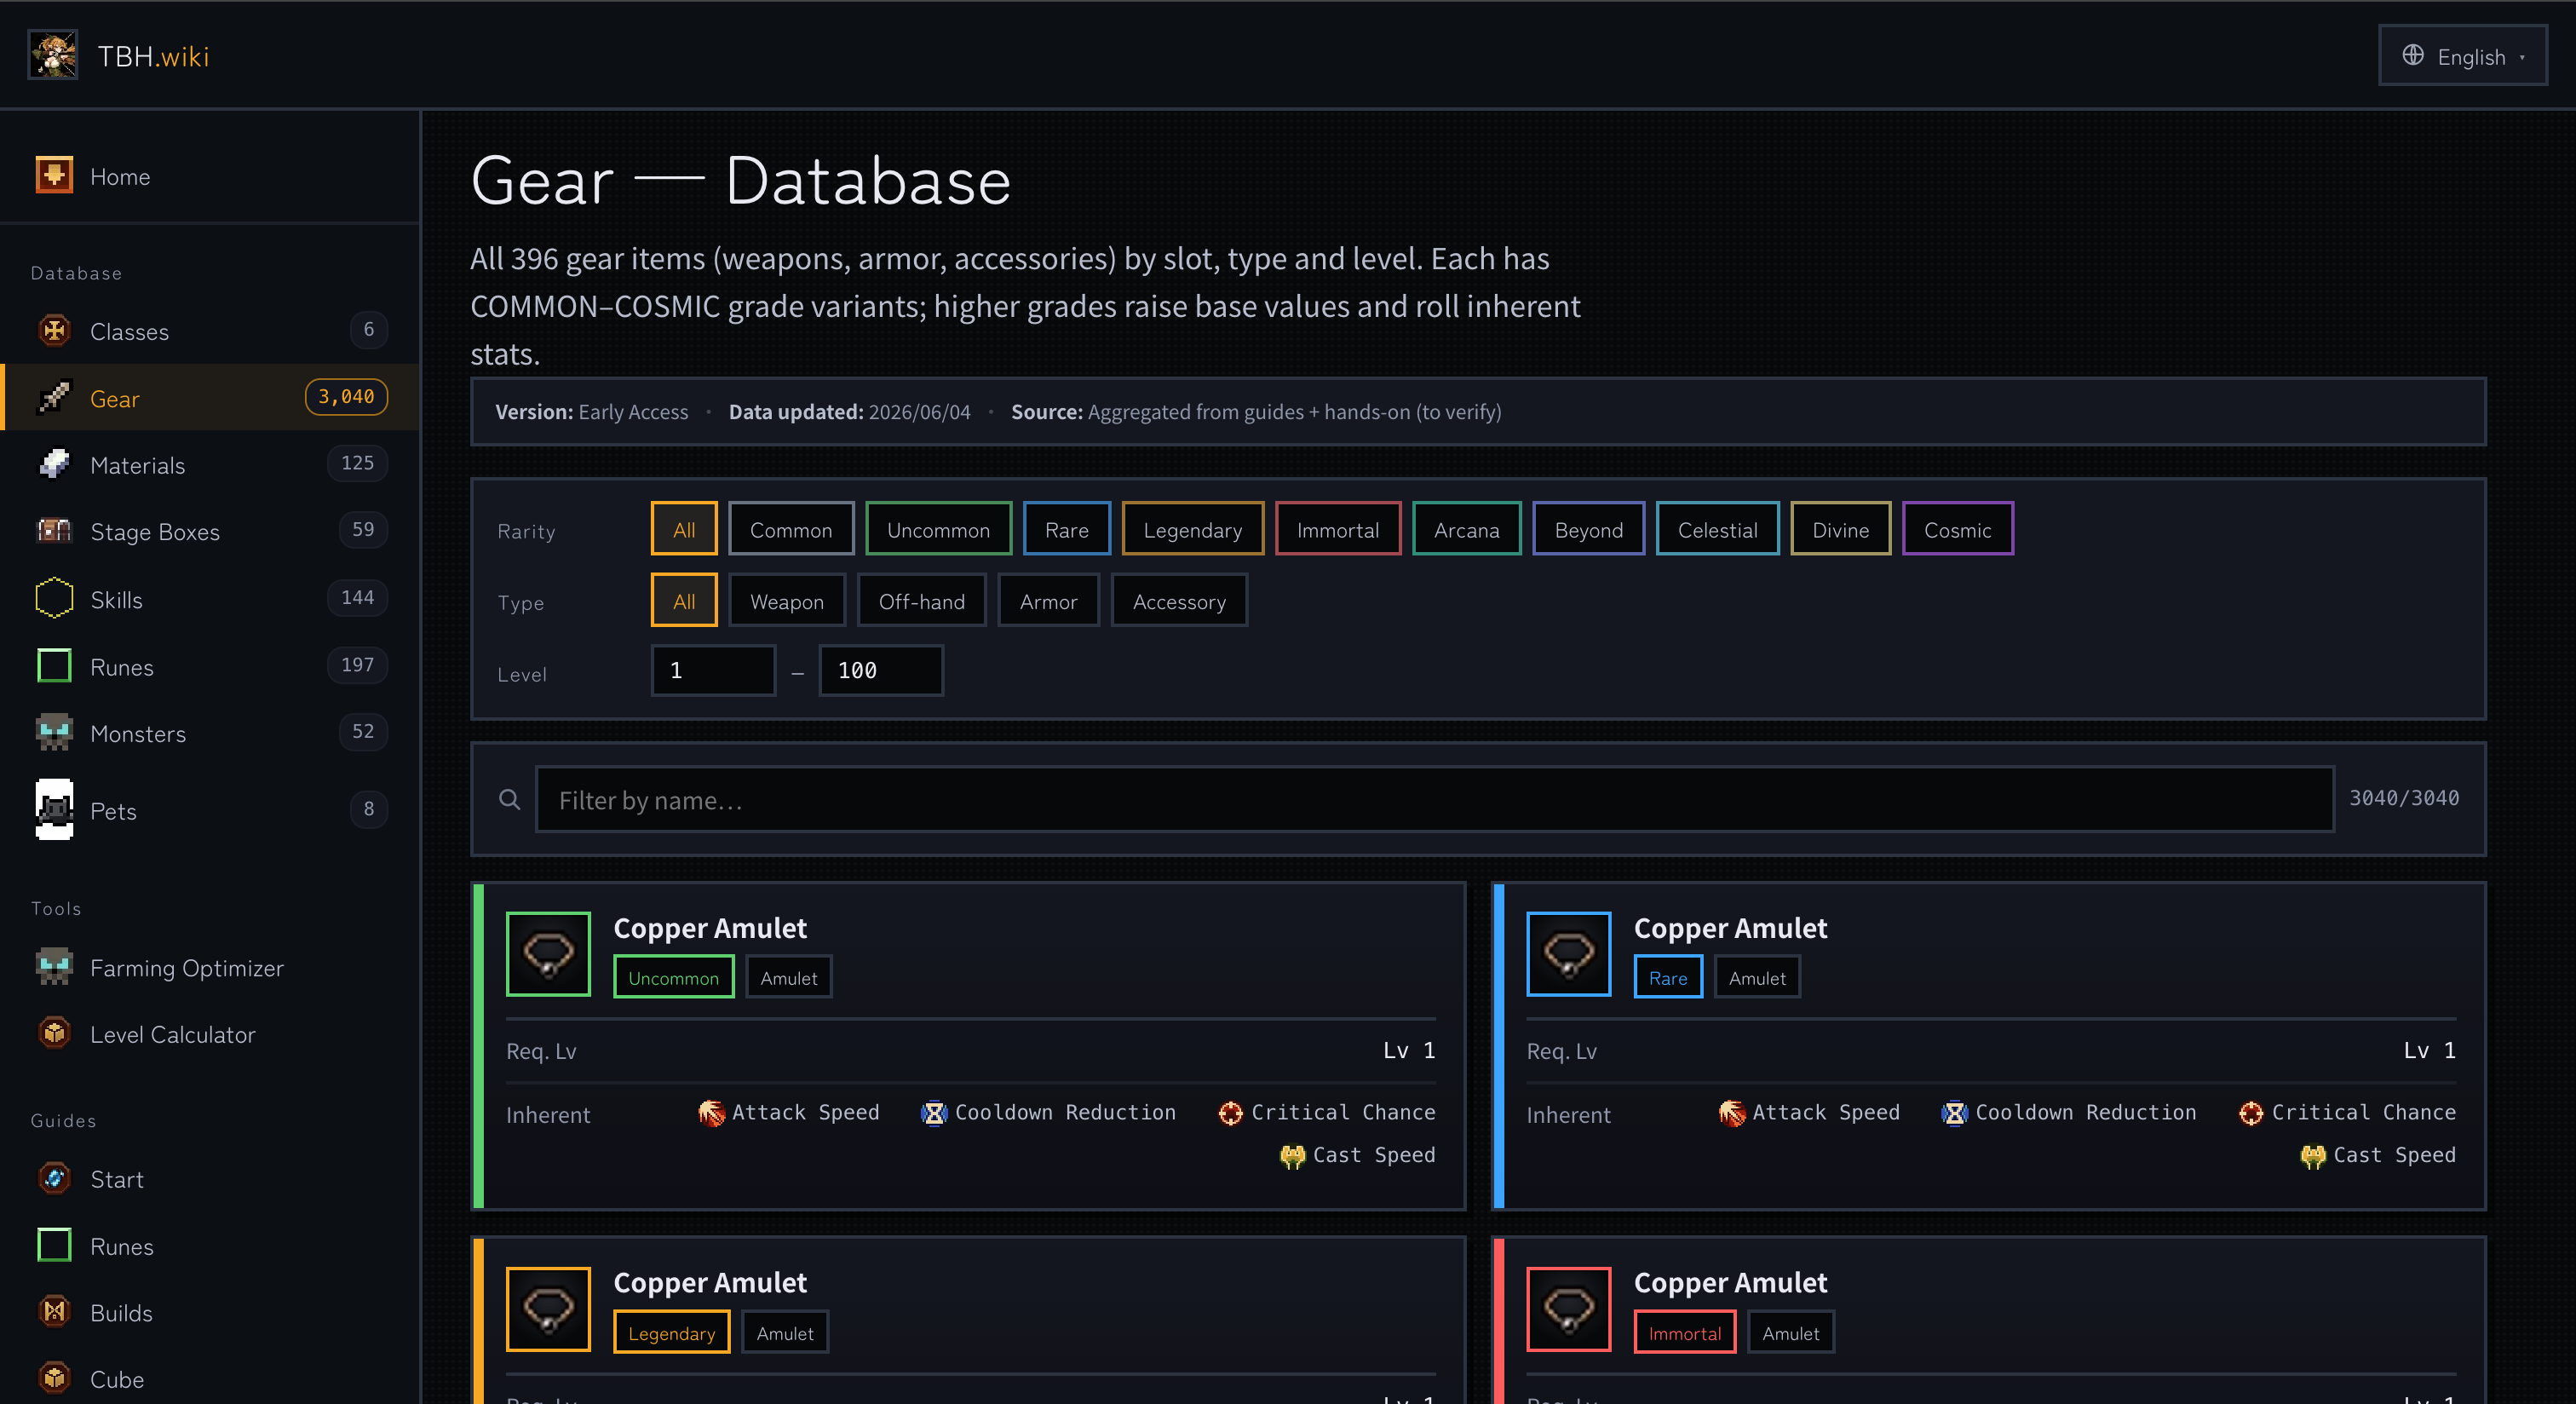Filter rarity by Arcana
The height and width of the screenshot is (1404, 2576).
(1466, 529)
